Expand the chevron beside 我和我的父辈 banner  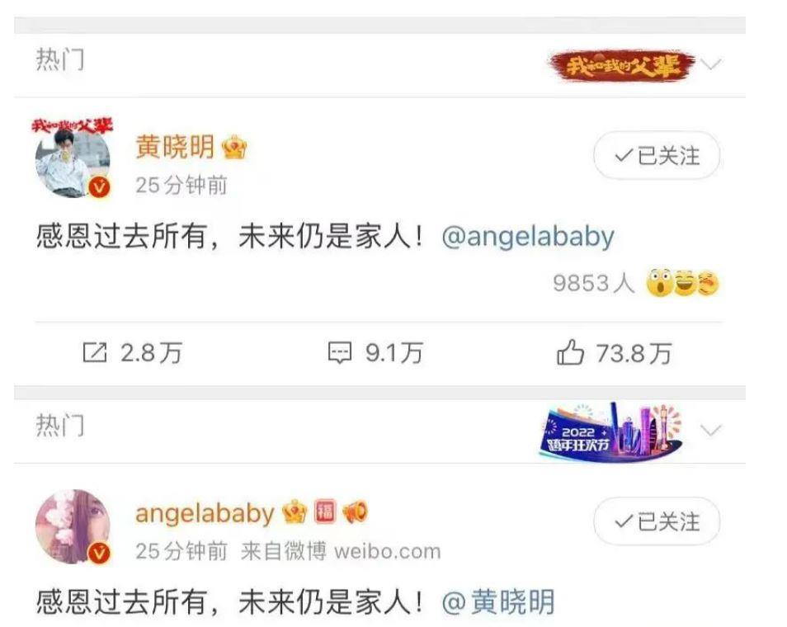pyautogui.click(x=711, y=64)
